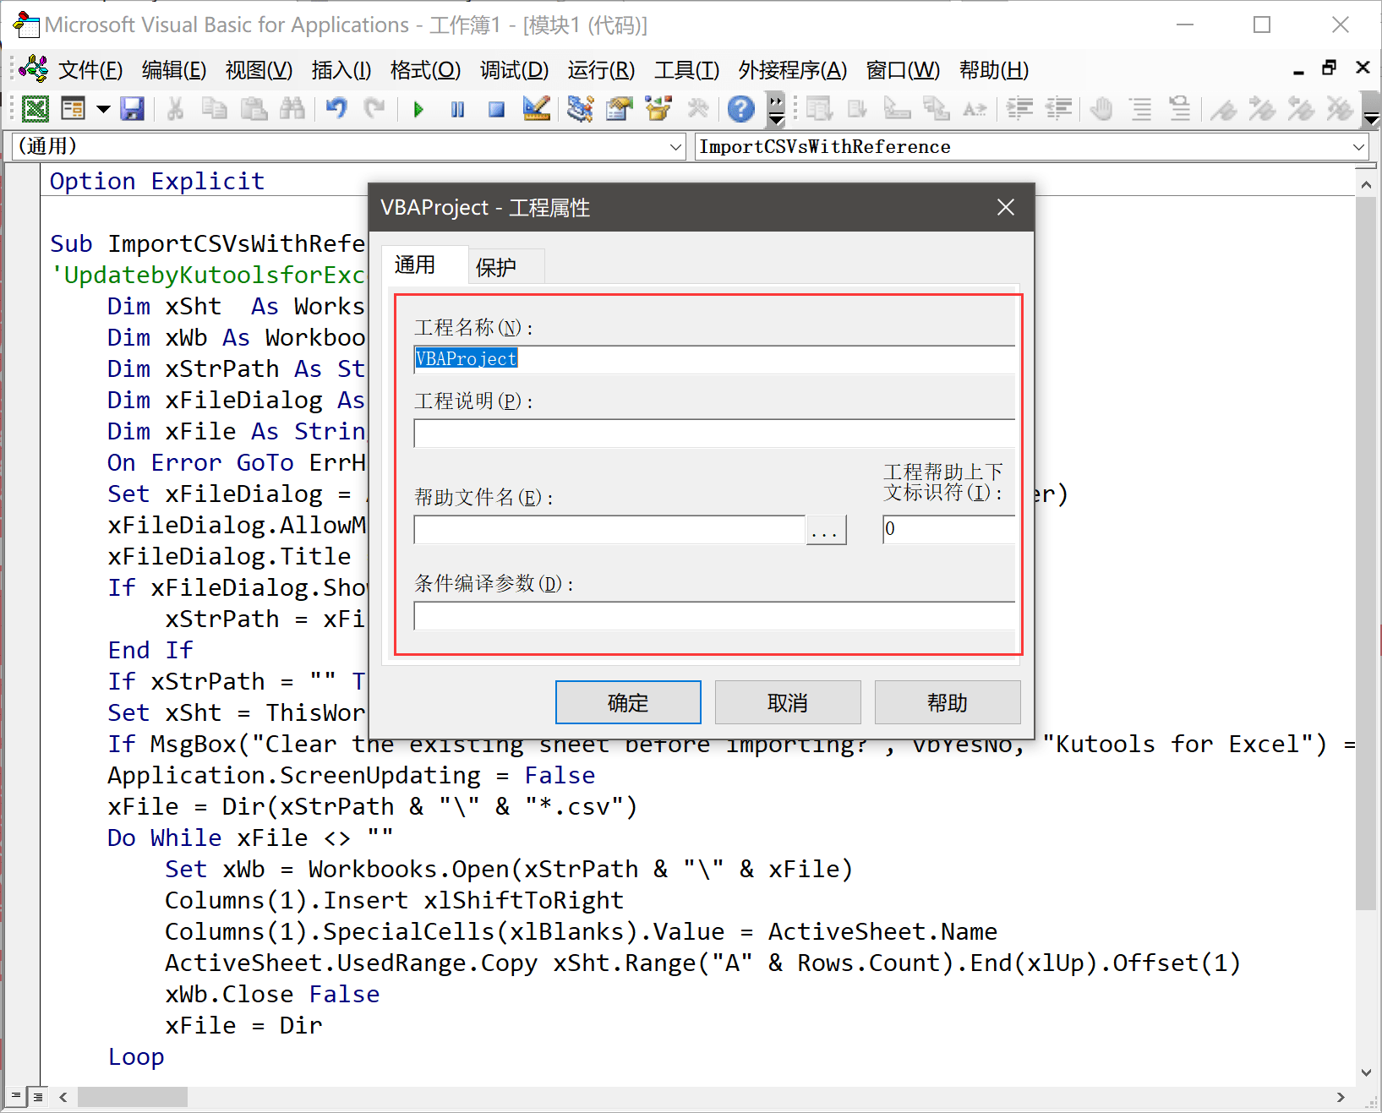Browse help file with the ... button
This screenshot has height=1113, width=1382.
click(826, 529)
